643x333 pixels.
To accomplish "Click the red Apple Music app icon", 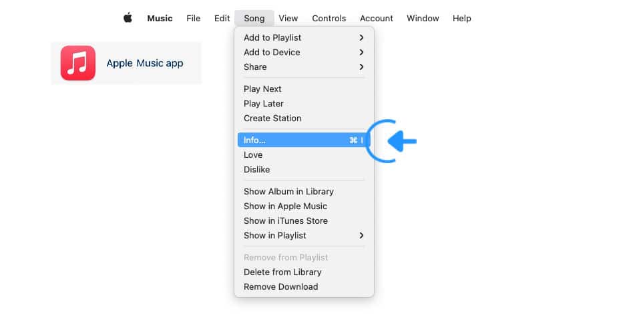I will click(78, 63).
